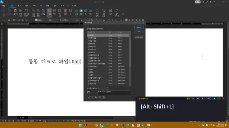This screenshot has height=128, width=229.
Task: Click the document tab at bottom of editor
Action: (x=23, y=118)
